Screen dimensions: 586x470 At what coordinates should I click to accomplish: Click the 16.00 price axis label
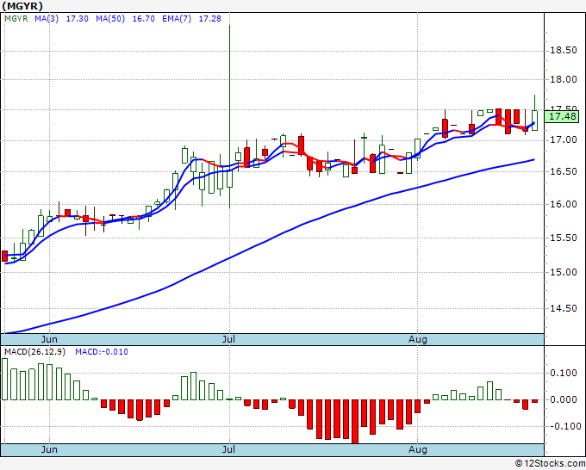coord(564,204)
